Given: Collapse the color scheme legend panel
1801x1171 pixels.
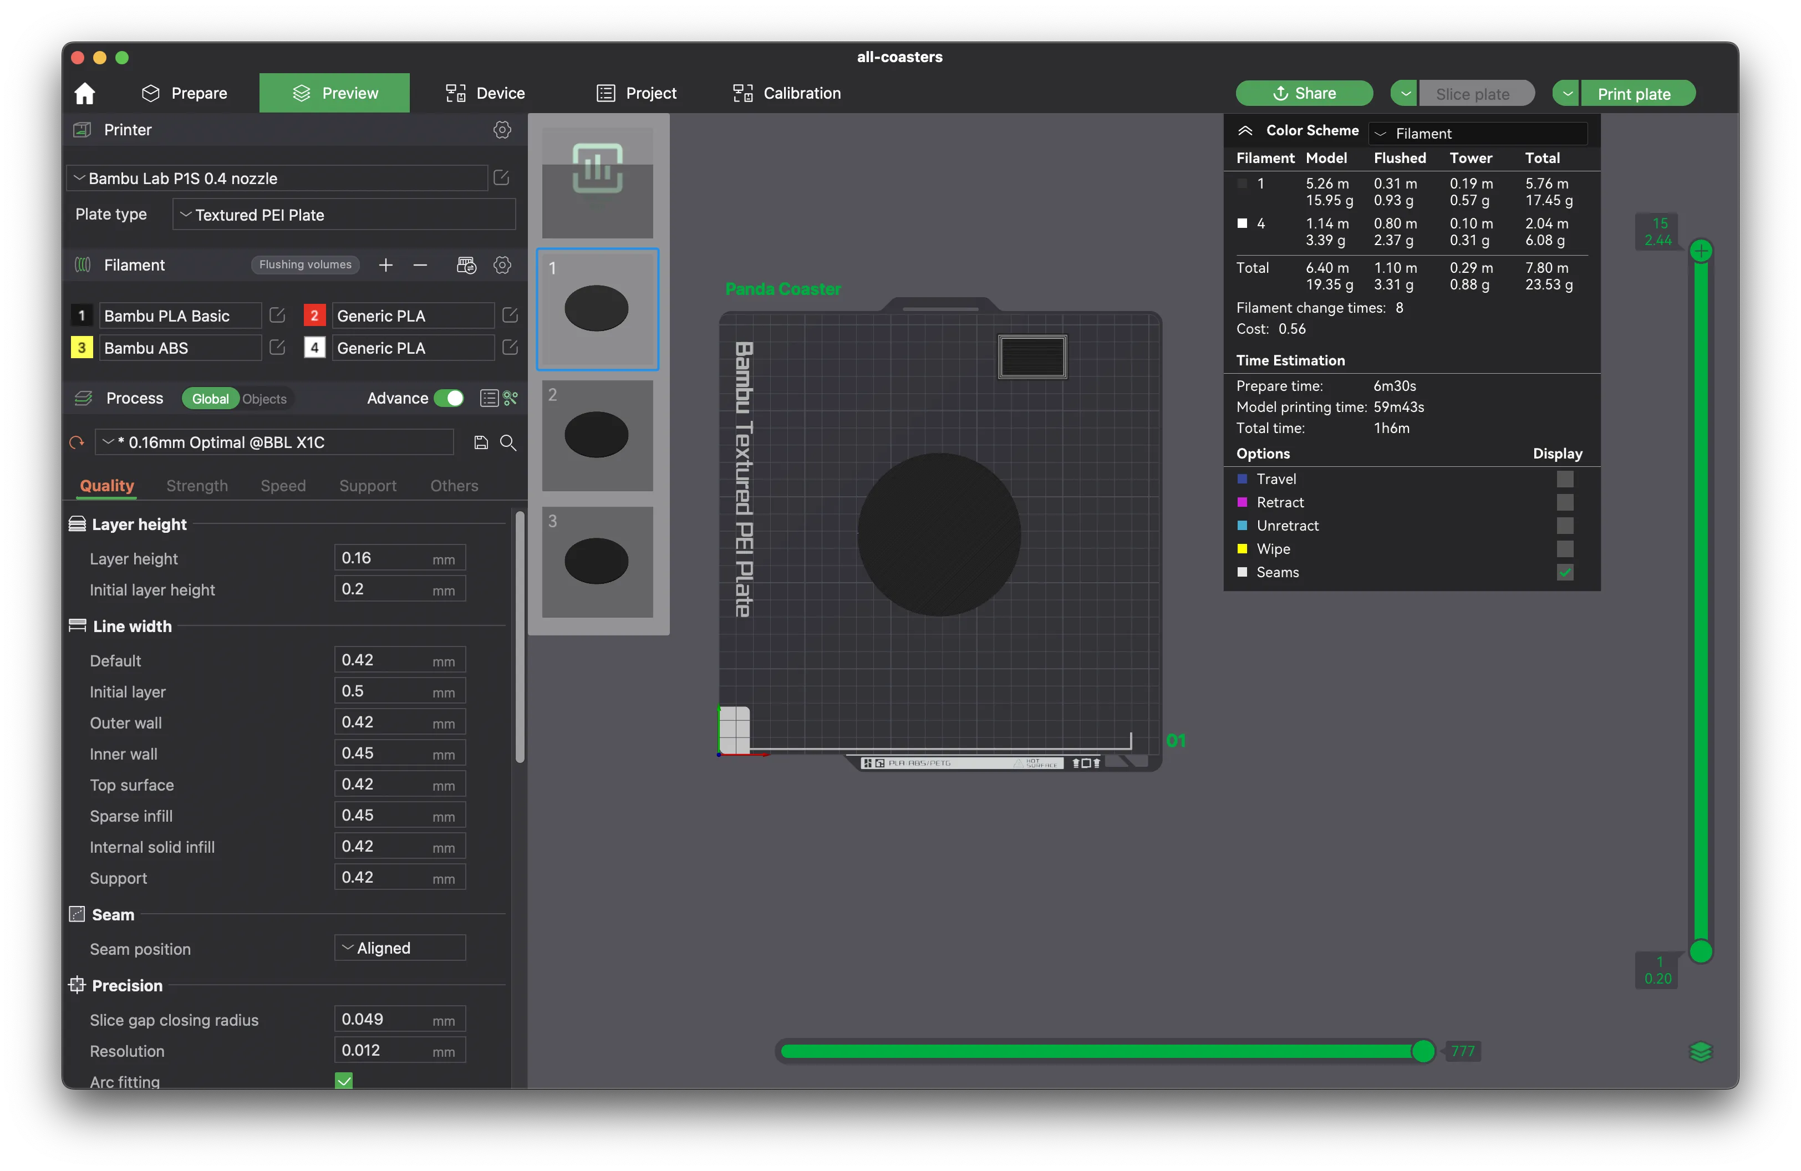Looking at the screenshot, I should 1245,131.
